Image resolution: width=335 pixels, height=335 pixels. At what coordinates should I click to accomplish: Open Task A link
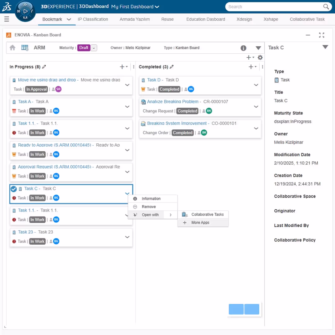coord(25,102)
